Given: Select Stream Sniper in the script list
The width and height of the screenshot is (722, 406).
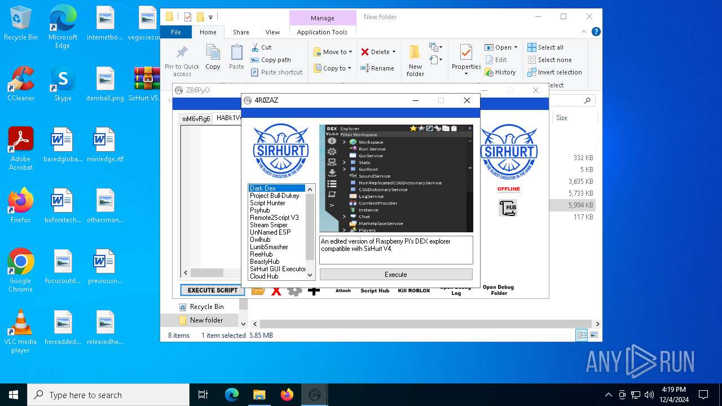Looking at the screenshot, I should click(268, 225).
